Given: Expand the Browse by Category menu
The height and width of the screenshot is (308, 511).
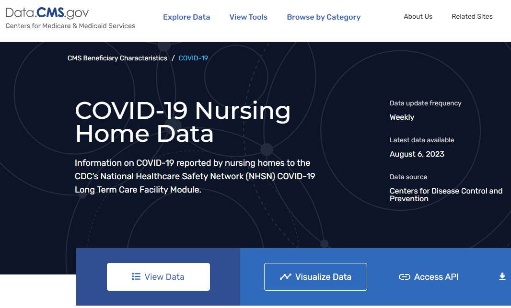Looking at the screenshot, I should point(324,17).
